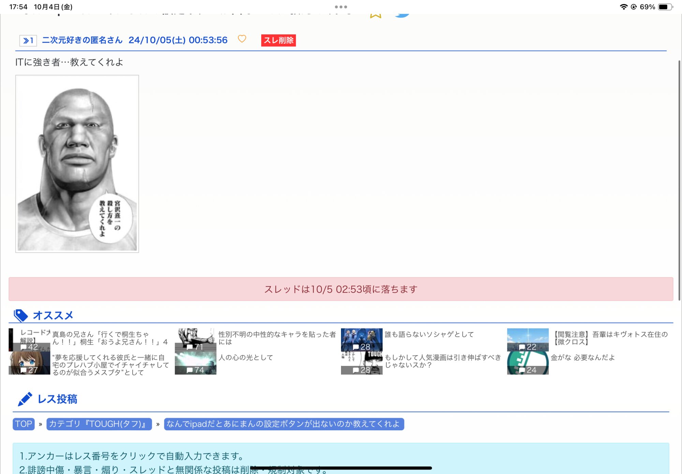
Task: Click the vertical scrollbar on right edge
Action: click(x=679, y=180)
